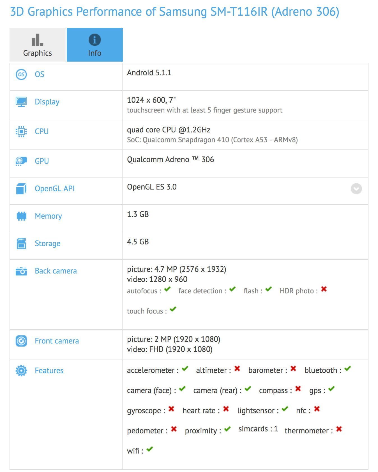Click the gyroscope red cross

pos(171,409)
